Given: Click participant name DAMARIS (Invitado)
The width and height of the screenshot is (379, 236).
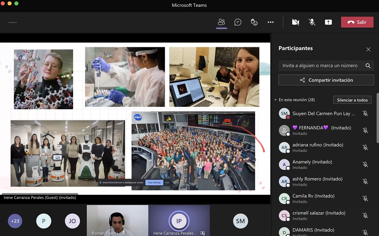Looking at the screenshot, I should click(x=313, y=230).
